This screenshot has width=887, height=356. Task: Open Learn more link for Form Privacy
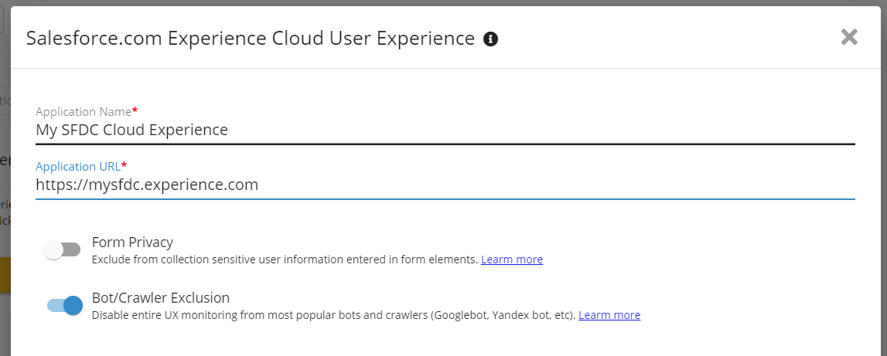tap(511, 259)
